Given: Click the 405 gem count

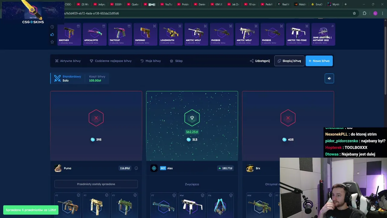Looking at the screenshot, I should (x=291, y=140).
